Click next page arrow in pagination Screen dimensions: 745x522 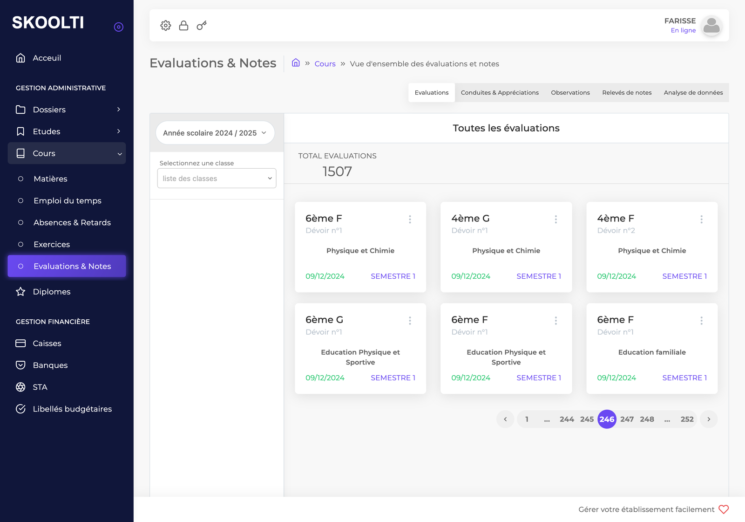pos(709,419)
